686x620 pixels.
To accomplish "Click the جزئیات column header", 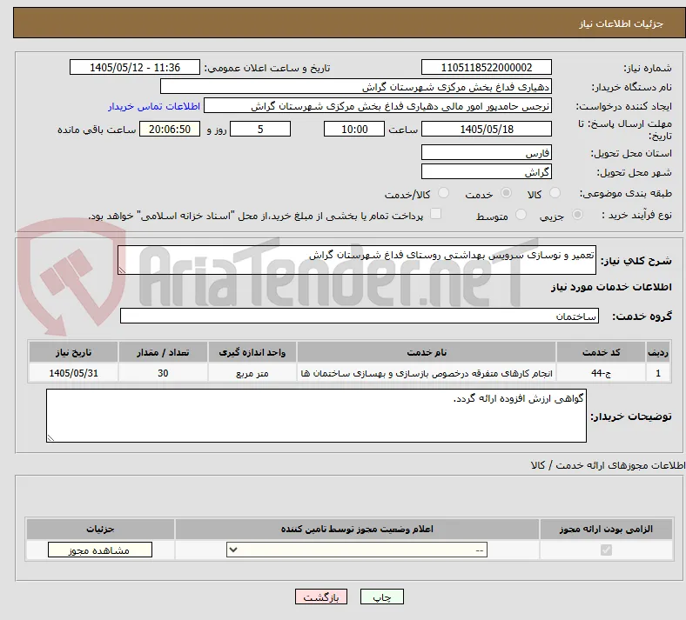I will 100,529.
